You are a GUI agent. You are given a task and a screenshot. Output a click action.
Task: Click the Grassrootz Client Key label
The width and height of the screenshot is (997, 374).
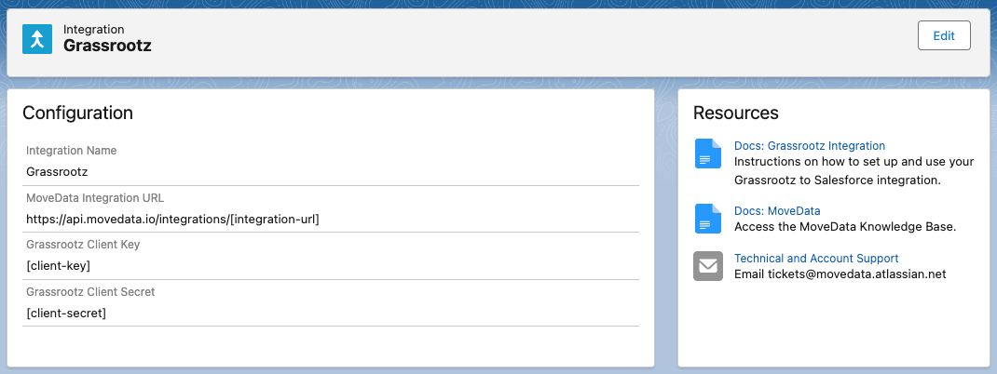click(x=83, y=245)
